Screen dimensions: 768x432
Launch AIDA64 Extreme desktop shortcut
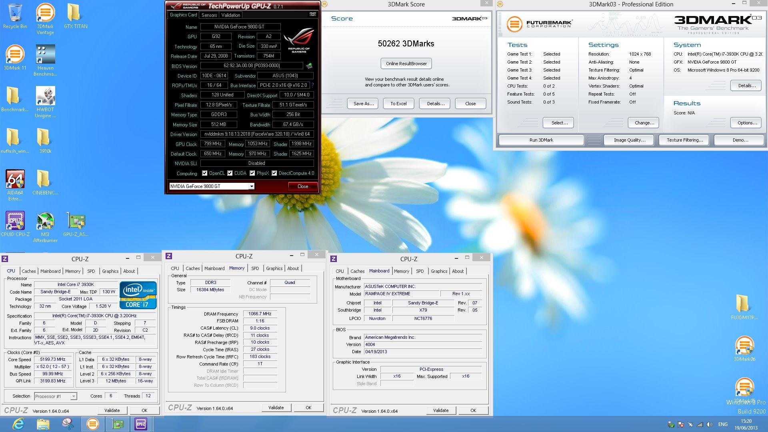tap(15, 185)
